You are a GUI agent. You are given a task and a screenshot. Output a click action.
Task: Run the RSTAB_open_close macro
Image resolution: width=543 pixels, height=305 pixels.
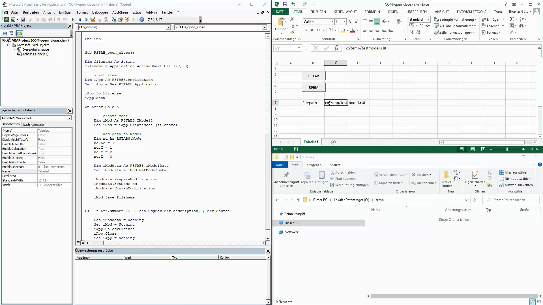point(72,20)
